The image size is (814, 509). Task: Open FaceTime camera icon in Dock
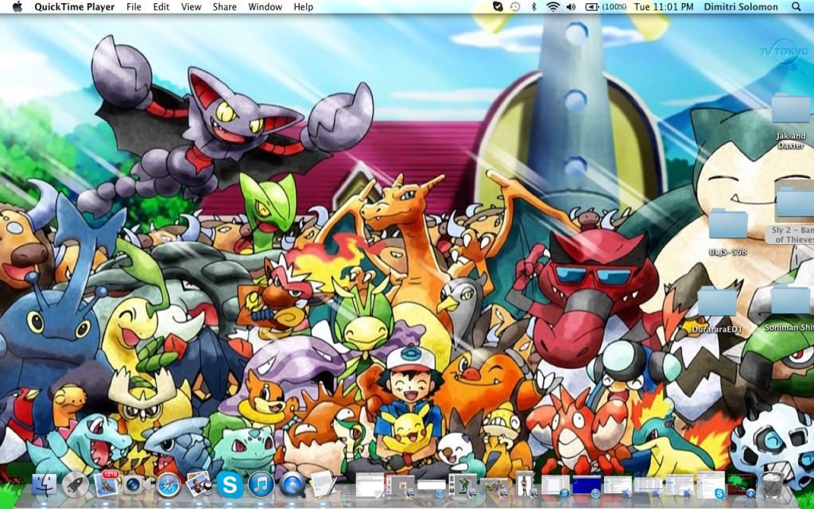click(x=138, y=485)
